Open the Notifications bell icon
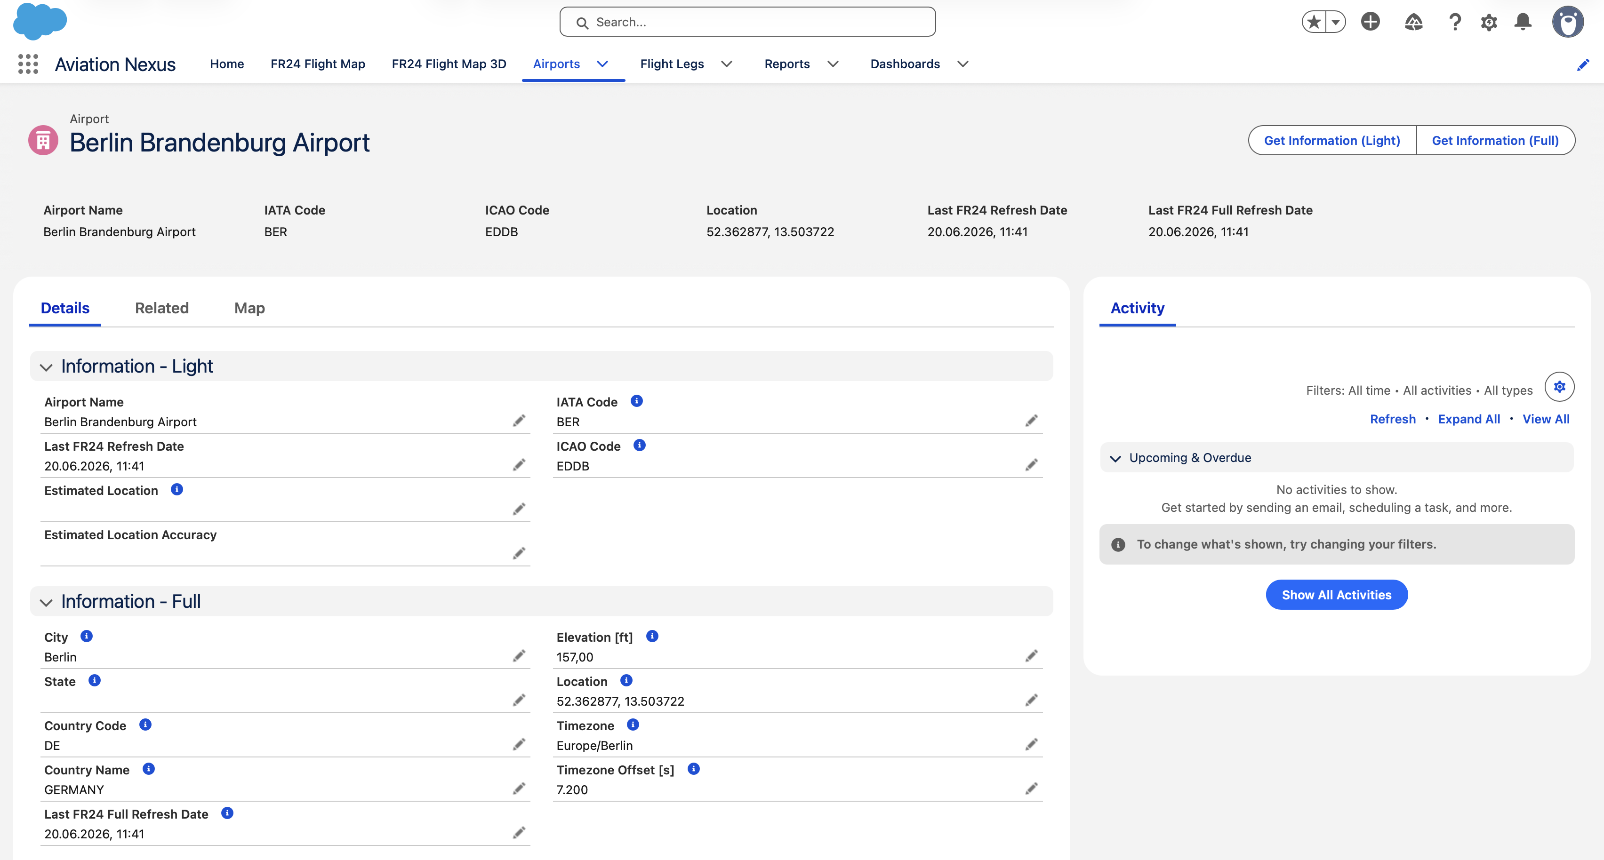The image size is (1604, 860). pos(1523,23)
